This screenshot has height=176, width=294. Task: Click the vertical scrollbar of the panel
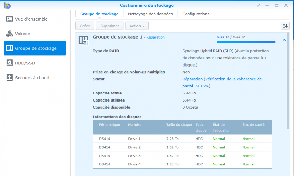click(288, 79)
